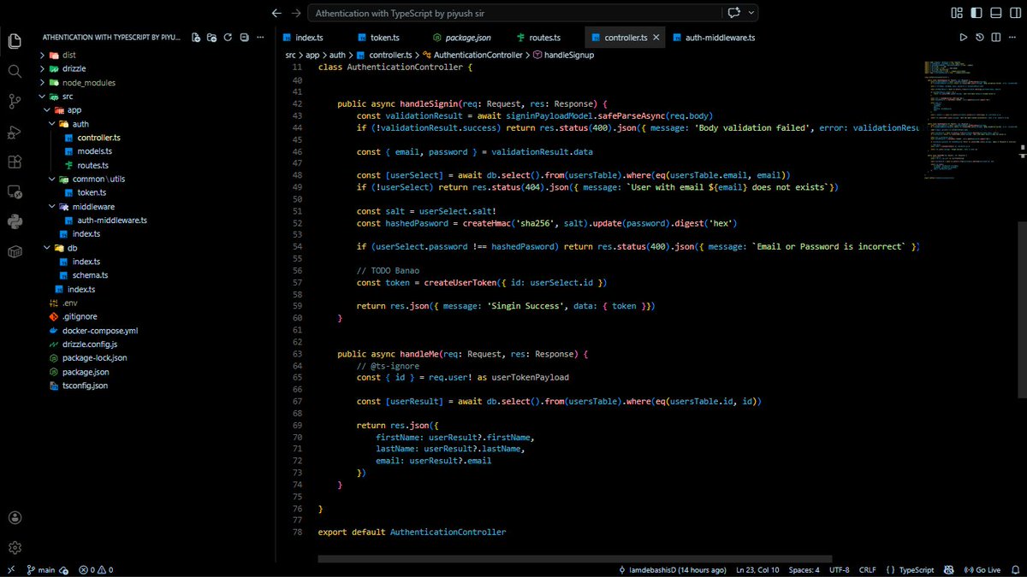Split the editor to the right
Viewport: 1027px width, 577px height.
click(996, 38)
